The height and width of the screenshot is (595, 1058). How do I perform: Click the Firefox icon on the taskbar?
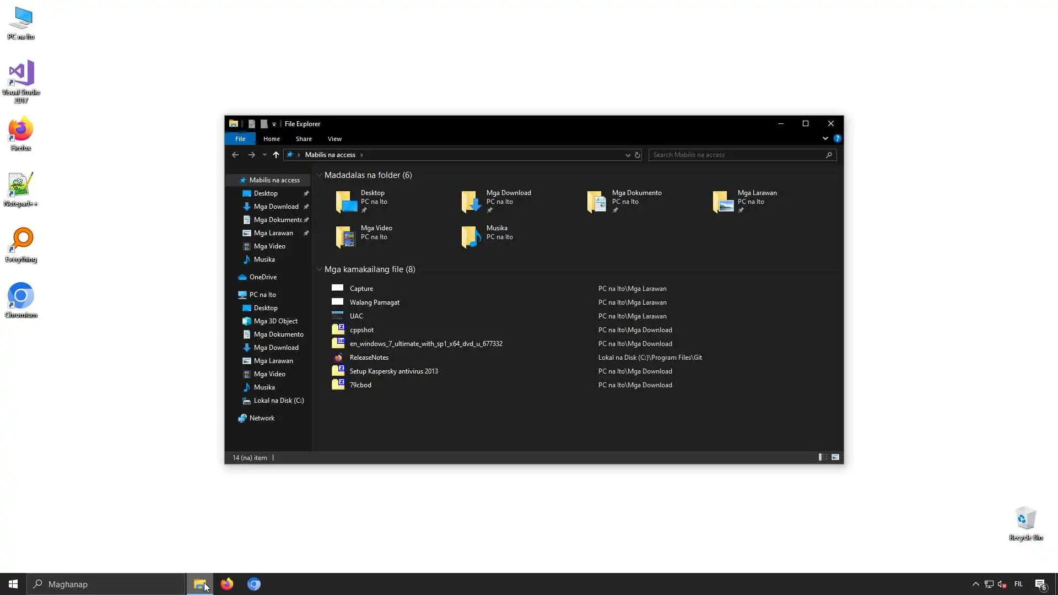pos(227,584)
